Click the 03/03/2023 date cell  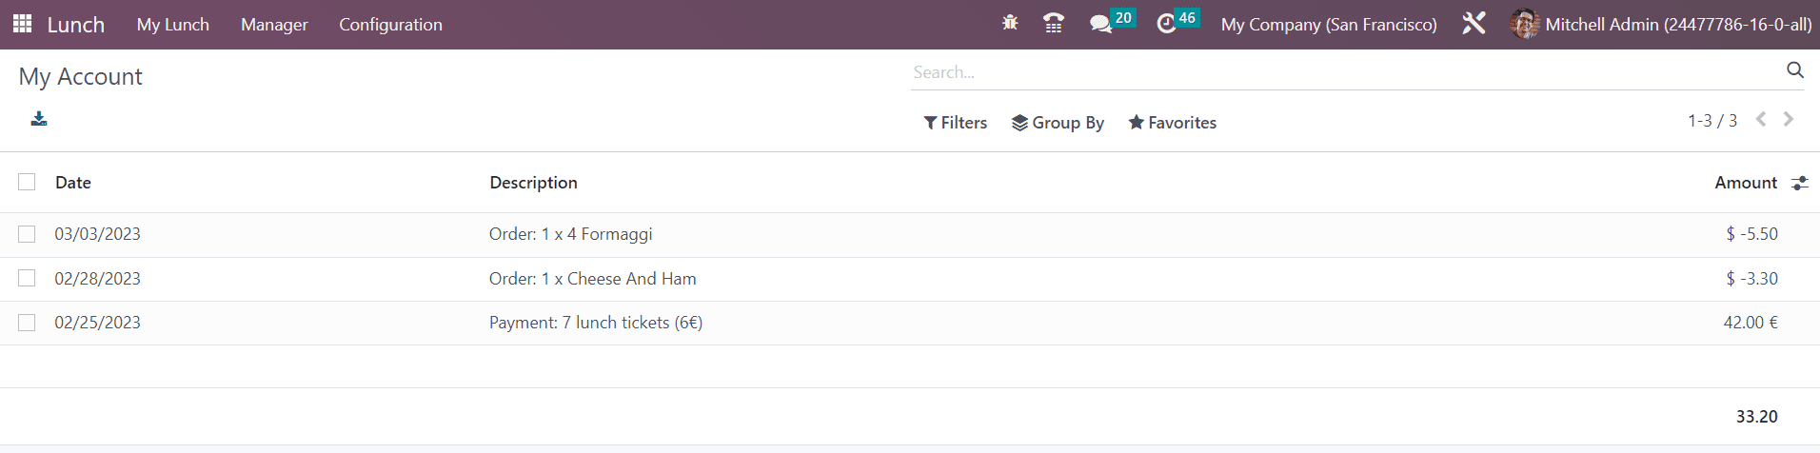pos(97,234)
